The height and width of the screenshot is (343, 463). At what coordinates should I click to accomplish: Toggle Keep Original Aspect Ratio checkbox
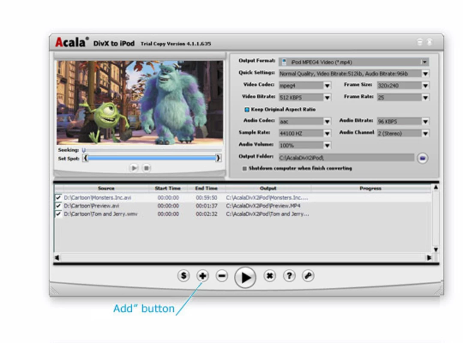[x=247, y=110]
